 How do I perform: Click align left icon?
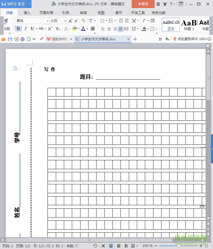(103, 29)
